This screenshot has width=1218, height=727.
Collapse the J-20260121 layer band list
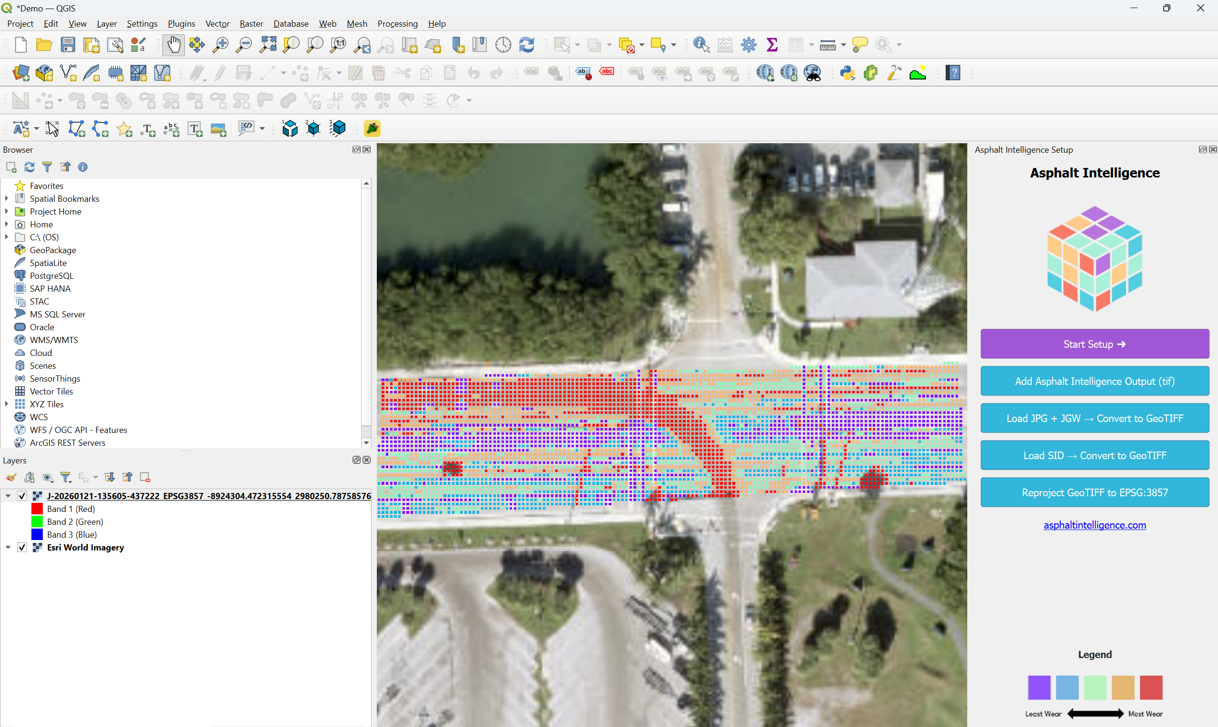pyautogui.click(x=8, y=496)
